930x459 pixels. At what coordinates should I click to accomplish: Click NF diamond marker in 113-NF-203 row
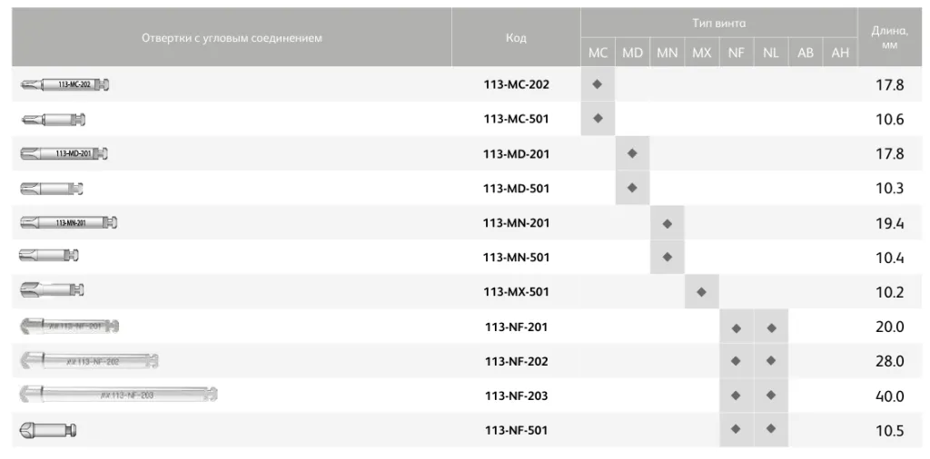click(736, 396)
